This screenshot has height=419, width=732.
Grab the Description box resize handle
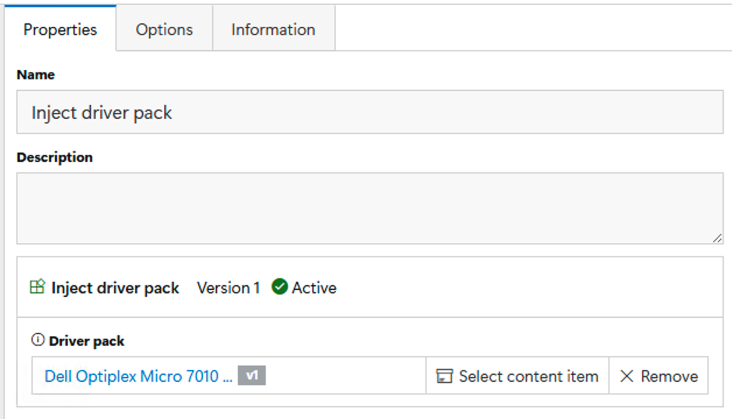coord(717,237)
